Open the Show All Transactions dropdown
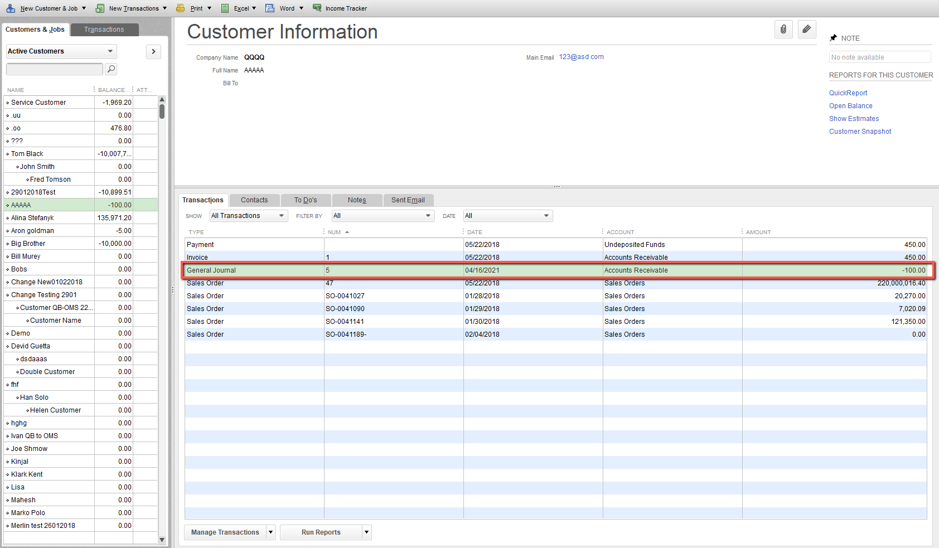The height and width of the screenshot is (548, 939). tap(248, 216)
